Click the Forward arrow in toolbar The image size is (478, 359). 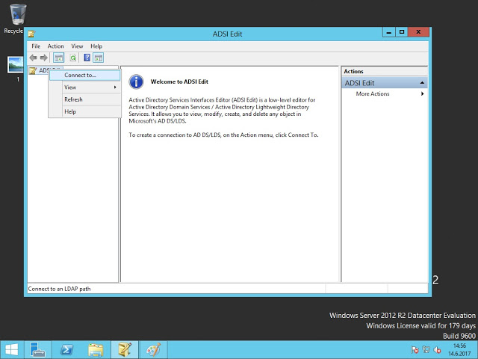pyautogui.click(x=43, y=58)
